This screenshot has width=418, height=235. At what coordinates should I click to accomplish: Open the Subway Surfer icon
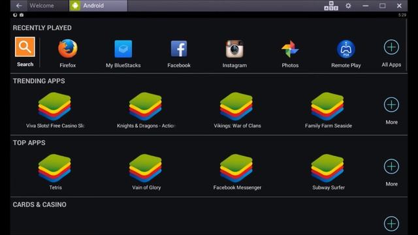point(327,168)
